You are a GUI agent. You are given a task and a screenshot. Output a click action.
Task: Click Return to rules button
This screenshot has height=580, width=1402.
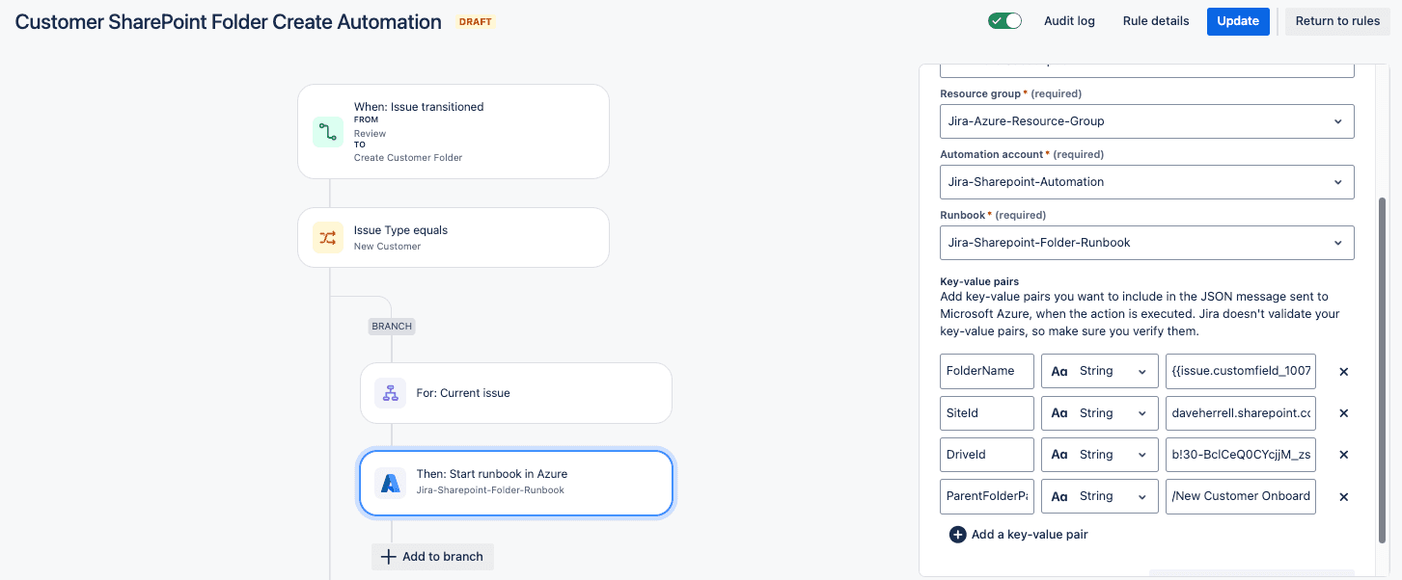click(1337, 21)
